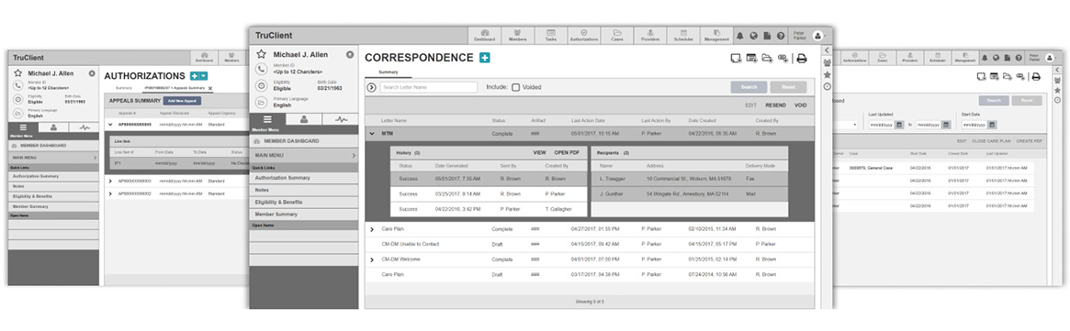Open Eligibility & Benefits in Correspondence sidebar
The width and height of the screenshot is (1070, 331).
click(x=304, y=203)
